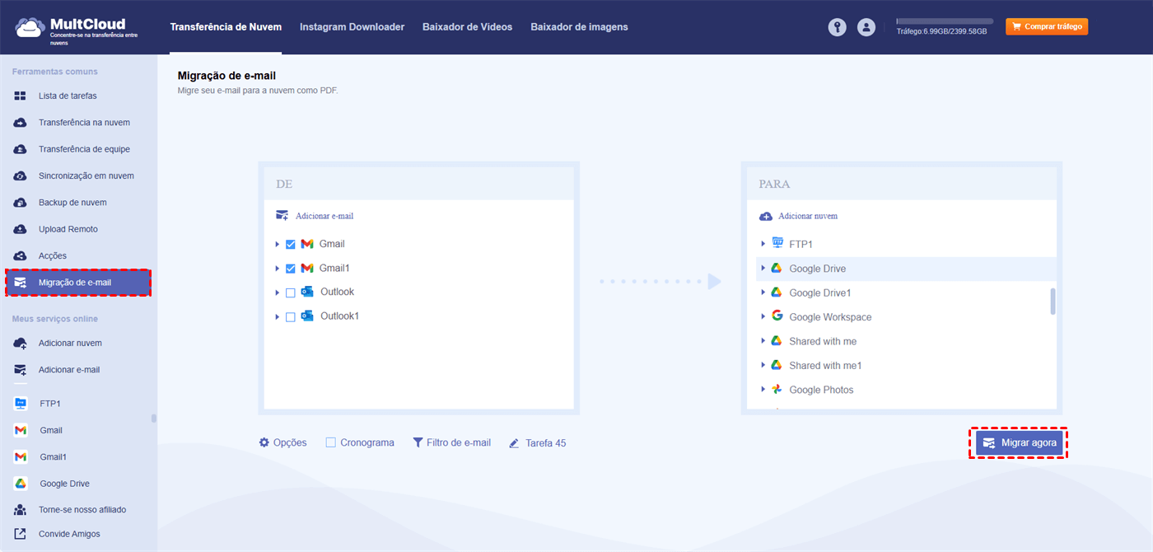Click the traffic usage progress bar
Screen dimensions: 1153x552
click(x=945, y=21)
